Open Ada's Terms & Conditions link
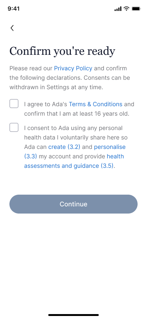Image resolution: width=147 pixels, height=319 pixels. click(95, 104)
